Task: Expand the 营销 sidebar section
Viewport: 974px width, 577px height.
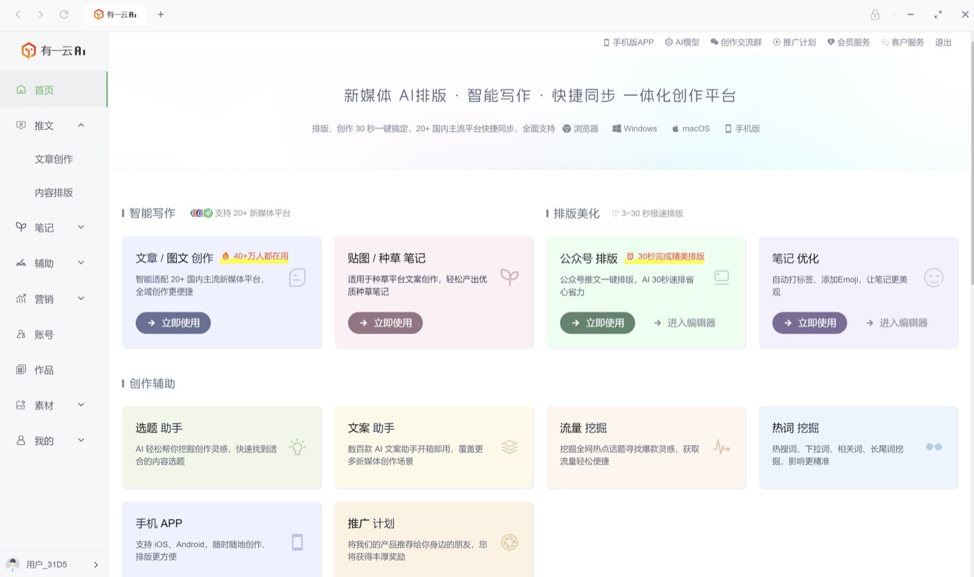Action: (x=81, y=298)
